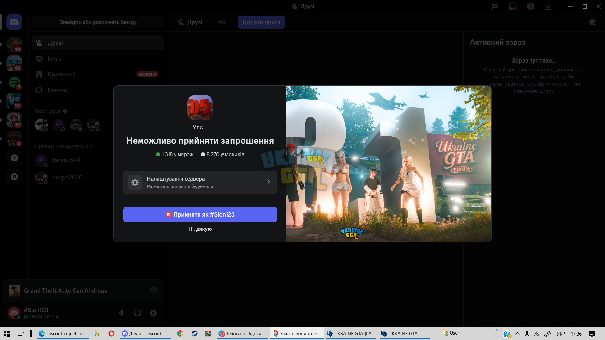605x340 pixels.
Task: Click Grand Theft Auto San Andreas activity
Action: [84, 291]
